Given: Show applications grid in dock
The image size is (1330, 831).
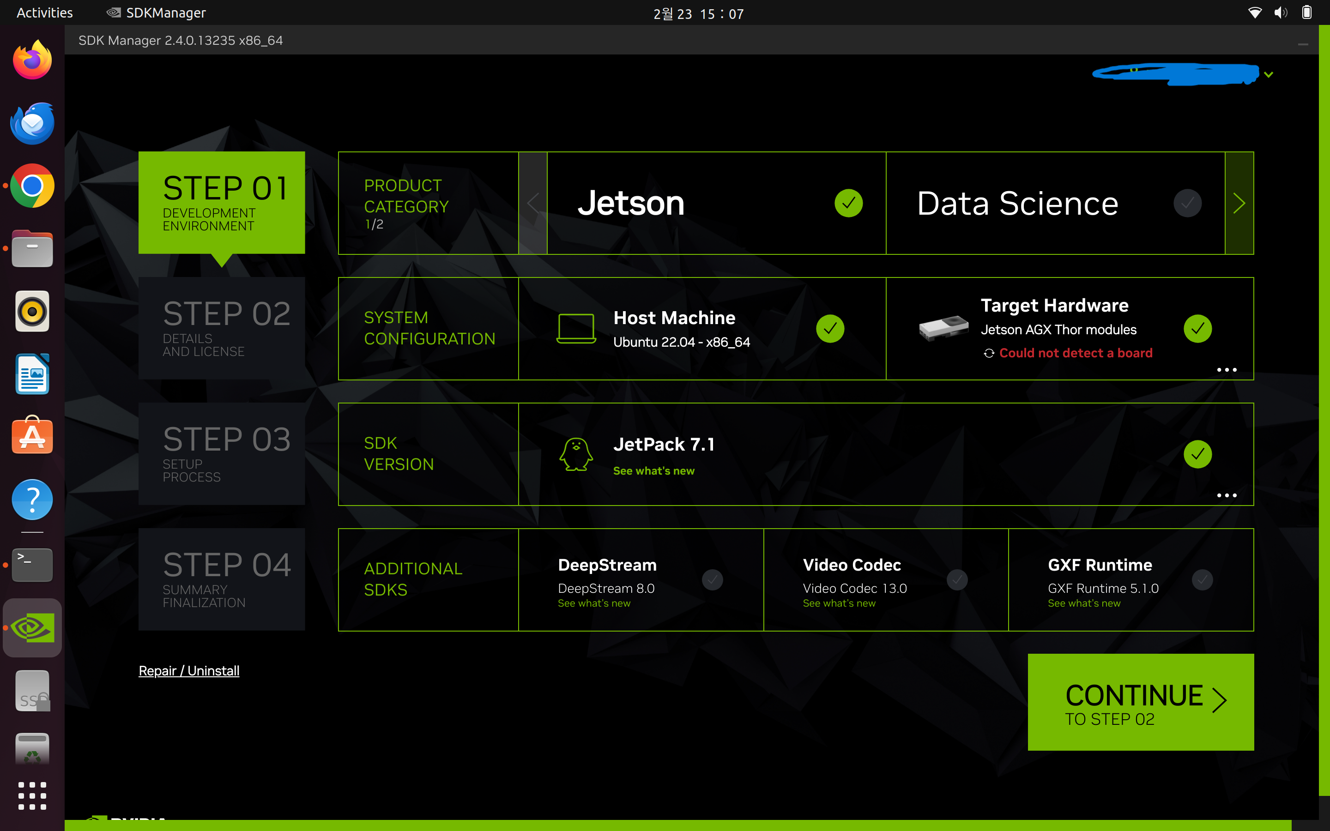Looking at the screenshot, I should point(32,795).
